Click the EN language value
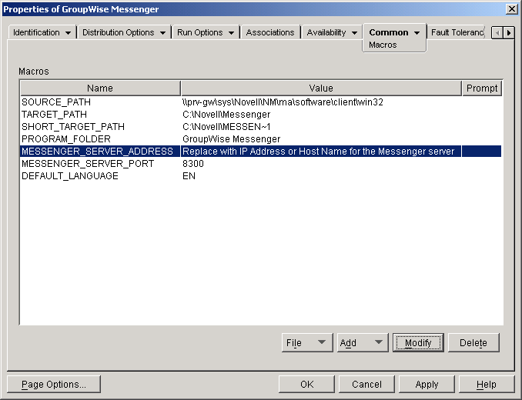This screenshot has height=400, width=522. (x=189, y=176)
